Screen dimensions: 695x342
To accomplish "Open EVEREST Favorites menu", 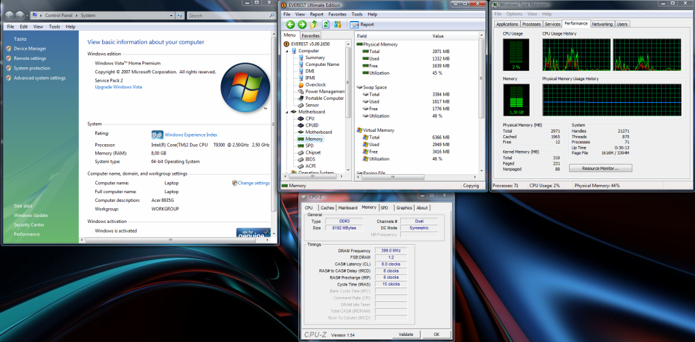I will coord(338,14).
